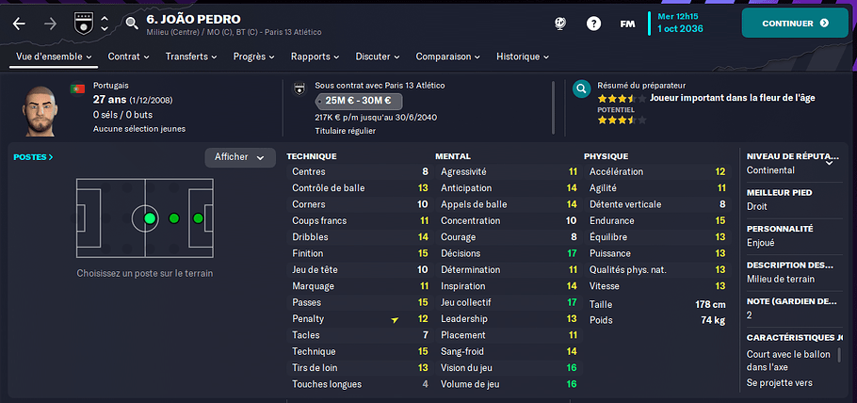Open the Rapports menu
The width and height of the screenshot is (857, 403).
point(315,56)
